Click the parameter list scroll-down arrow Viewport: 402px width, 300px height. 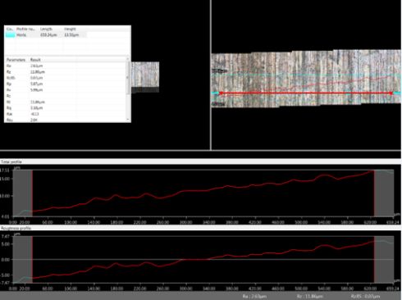(x=128, y=120)
